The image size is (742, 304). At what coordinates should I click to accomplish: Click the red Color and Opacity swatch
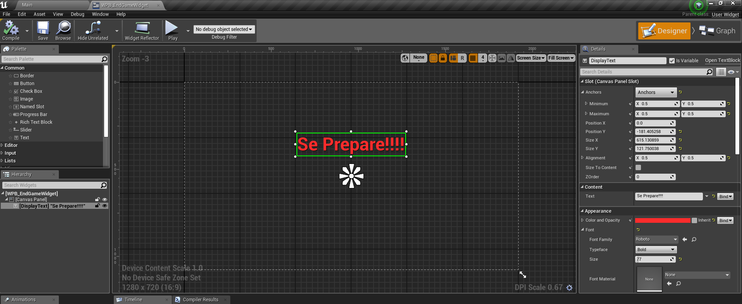(663, 220)
